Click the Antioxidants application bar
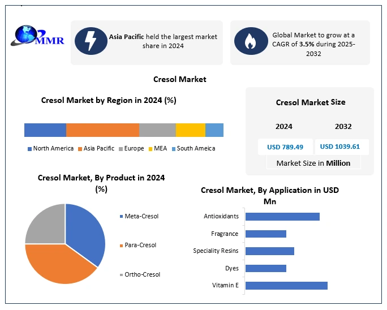Viewport: 387px width, 310px height. click(x=282, y=217)
